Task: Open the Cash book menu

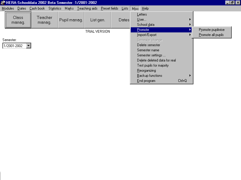Action: tap(37, 8)
